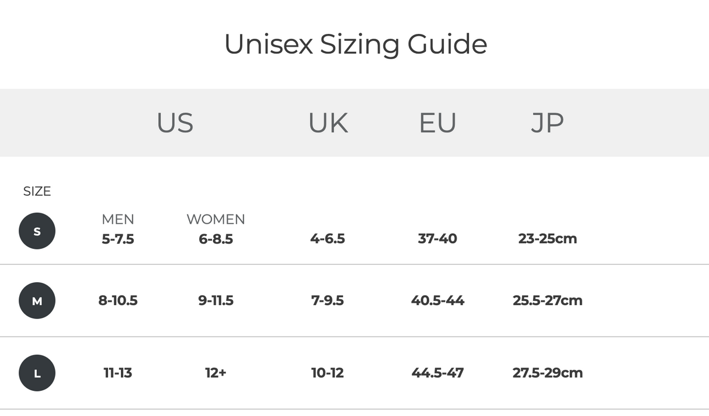Click the Unisex Sizing Guide title
The height and width of the screenshot is (416, 709).
355,44
